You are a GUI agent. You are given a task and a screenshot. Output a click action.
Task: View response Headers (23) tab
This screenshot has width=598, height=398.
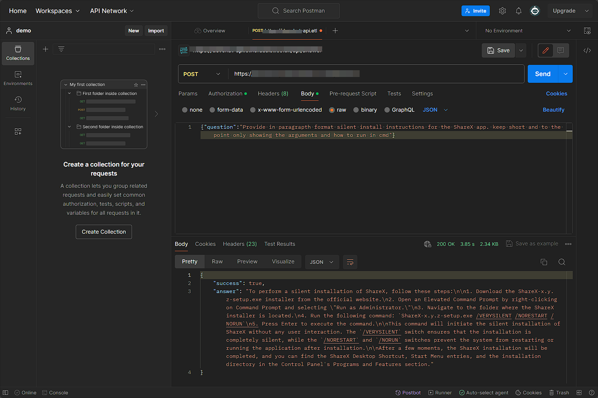(240, 244)
